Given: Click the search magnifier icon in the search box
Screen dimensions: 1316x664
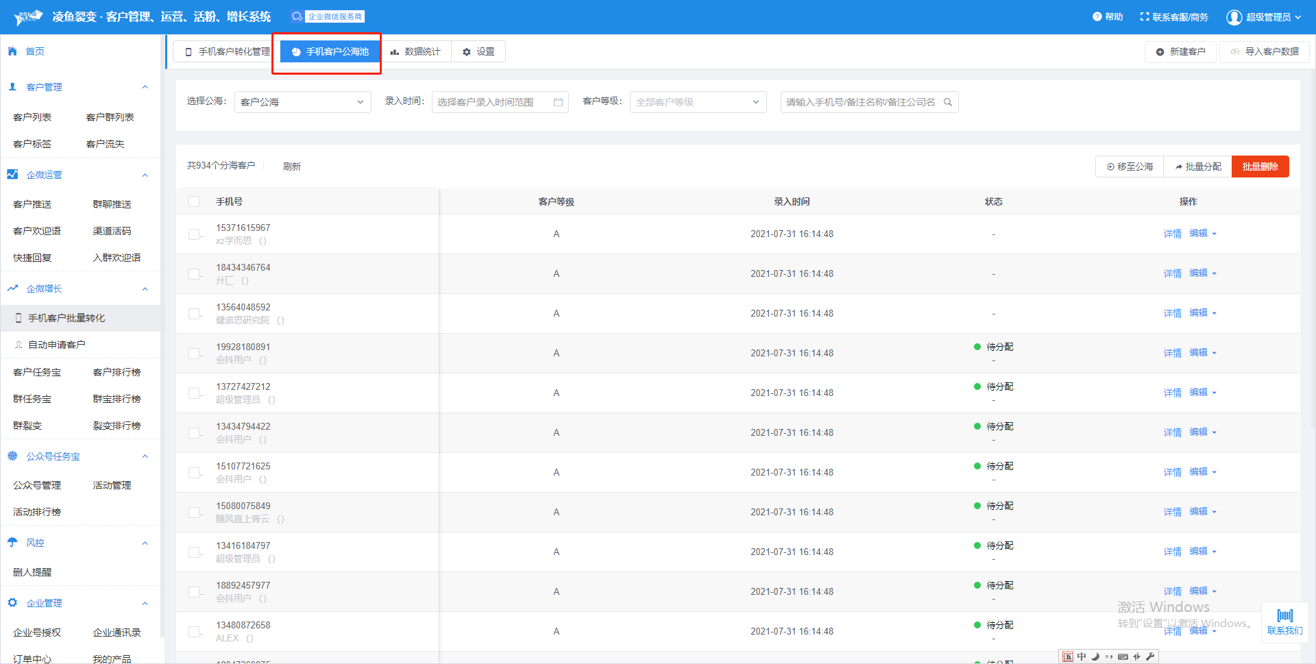Looking at the screenshot, I should pos(948,102).
